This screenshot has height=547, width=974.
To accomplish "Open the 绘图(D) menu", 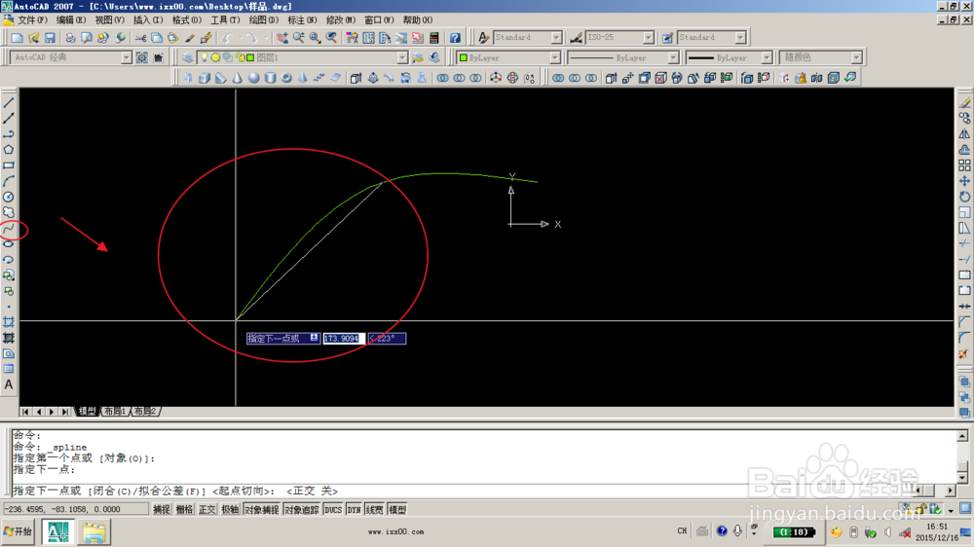I will point(263,20).
